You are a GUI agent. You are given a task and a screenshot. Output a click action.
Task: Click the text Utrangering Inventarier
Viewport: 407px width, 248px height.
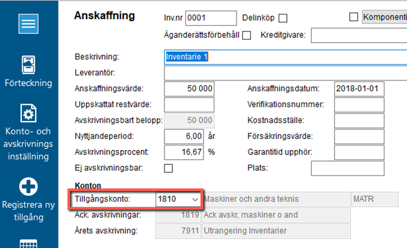coord(245,231)
